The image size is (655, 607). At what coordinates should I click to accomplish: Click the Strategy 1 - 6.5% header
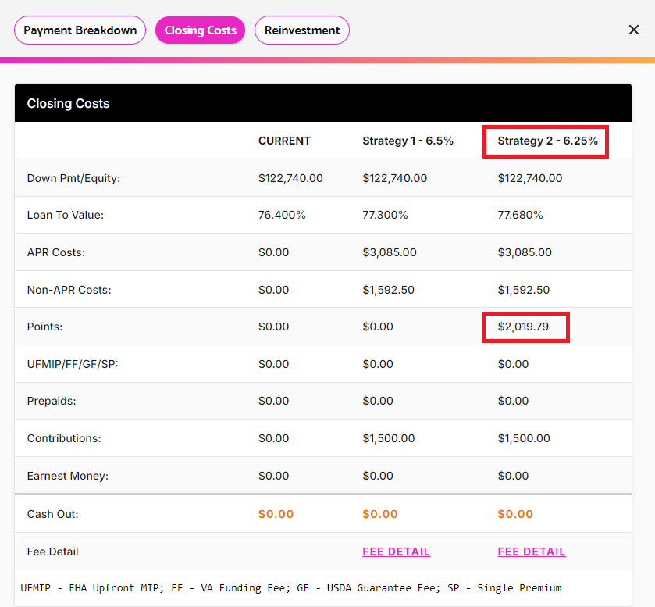point(408,141)
